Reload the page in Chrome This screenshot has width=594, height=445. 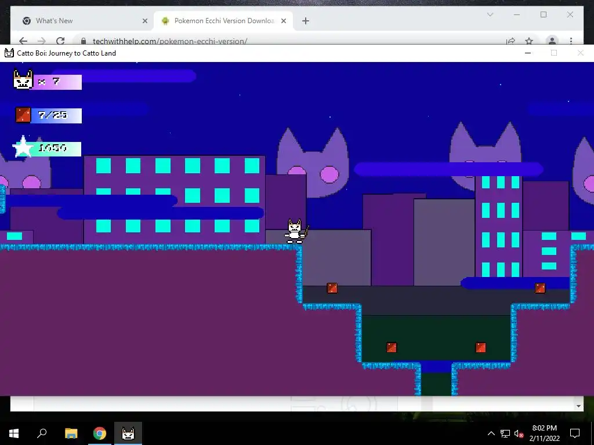60,41
